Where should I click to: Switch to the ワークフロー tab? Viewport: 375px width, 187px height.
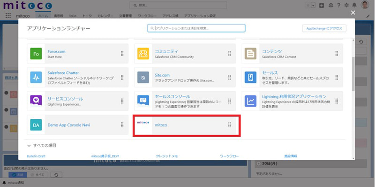click(147, 16)
